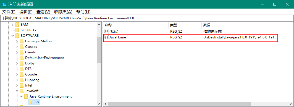Open the 收藏夹(A) menu
Screen dimensions: 294x107
click(x=63, y=12)
